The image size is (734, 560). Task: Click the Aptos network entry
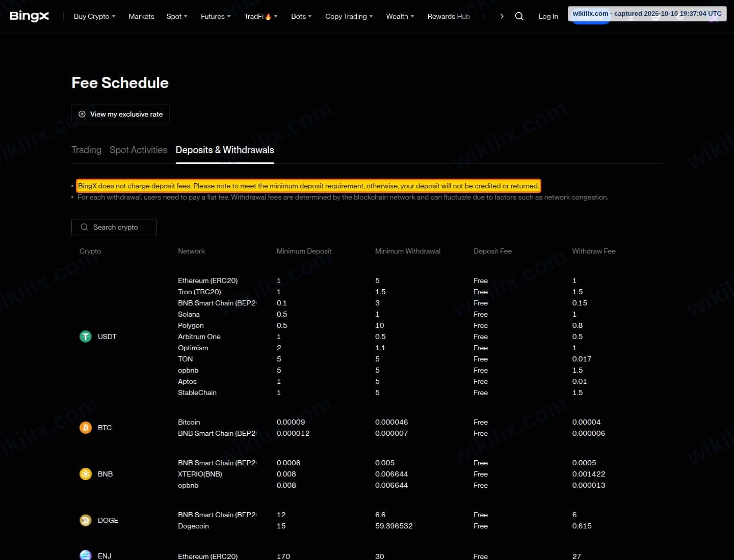[x=187, y=381]
